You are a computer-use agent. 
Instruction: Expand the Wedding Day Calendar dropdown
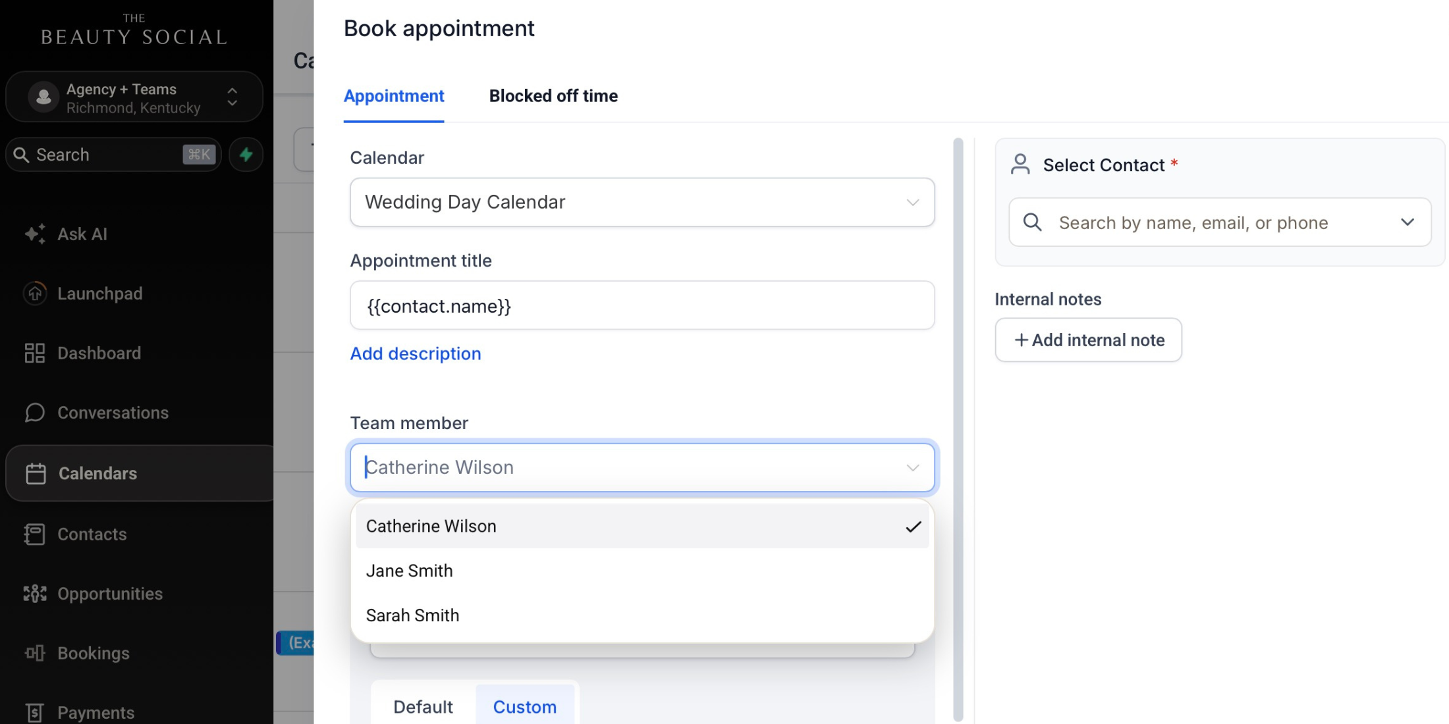(x=642, y=202)
